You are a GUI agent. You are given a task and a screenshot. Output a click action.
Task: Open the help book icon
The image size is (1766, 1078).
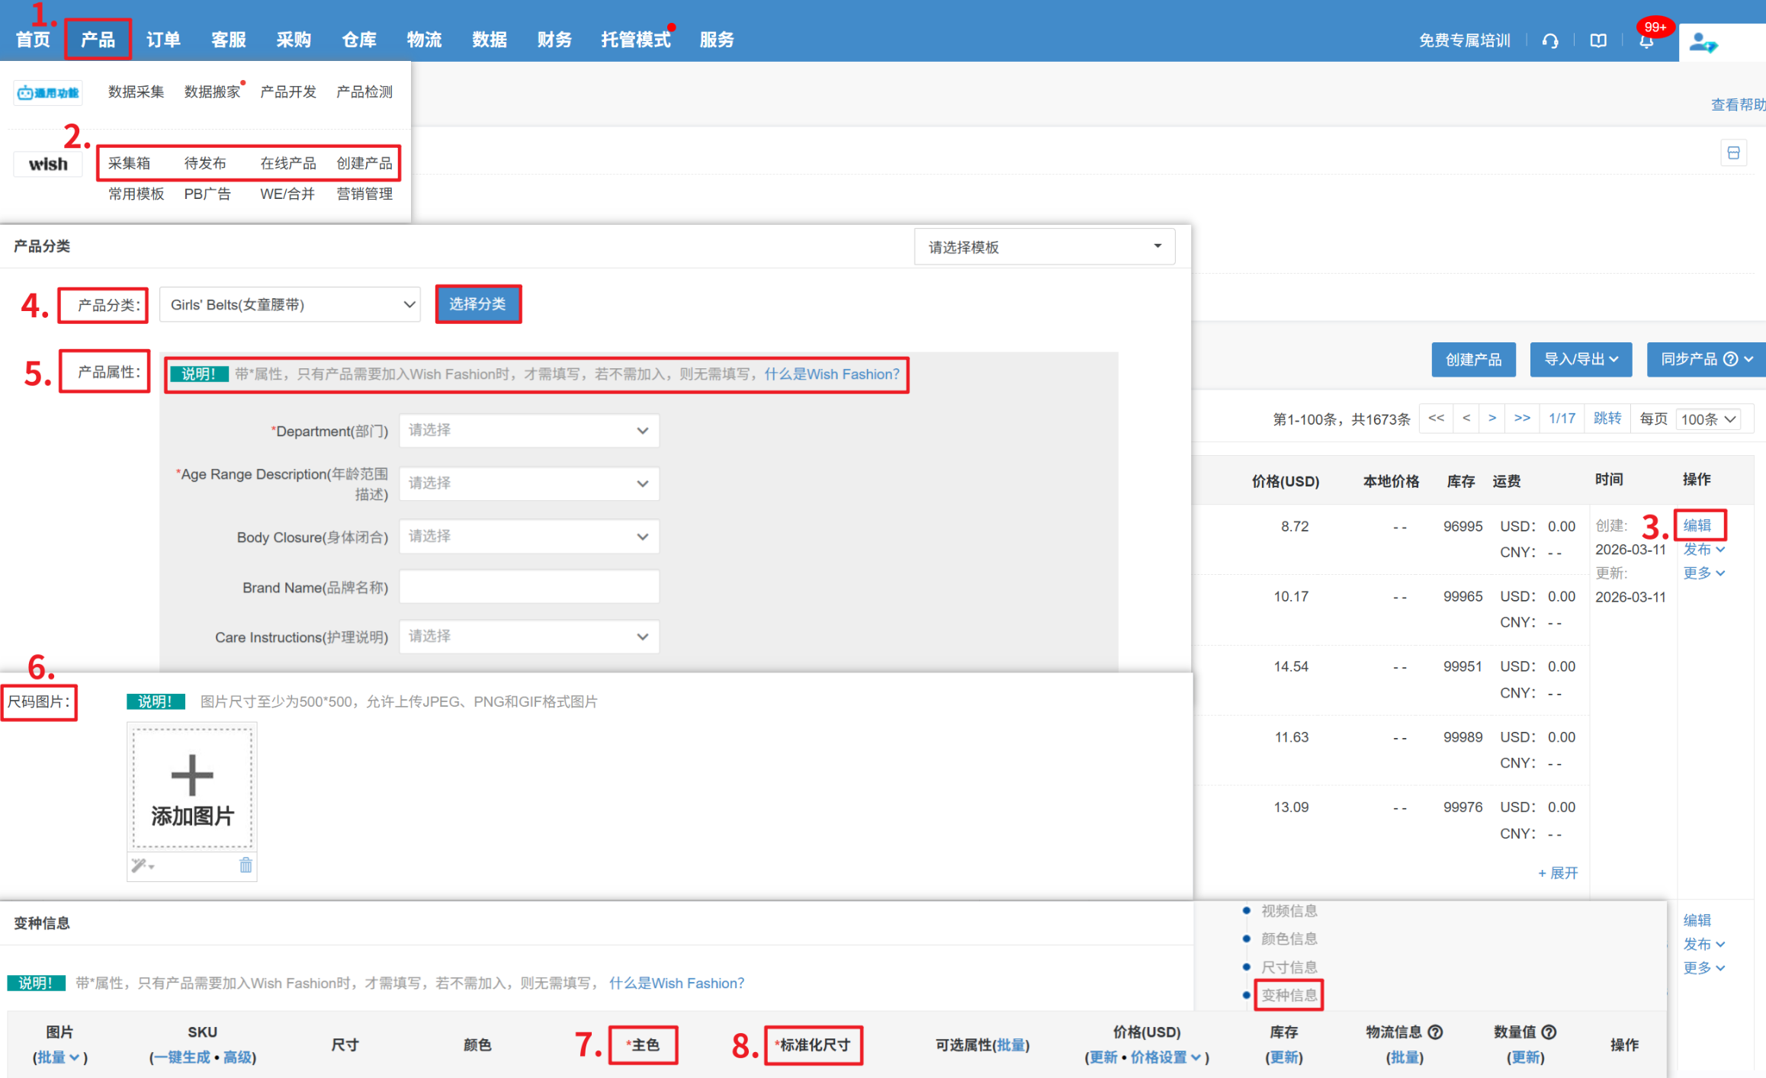1598,40
